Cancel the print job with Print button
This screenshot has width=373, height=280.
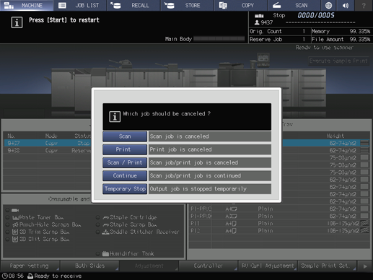pos(125,149)
